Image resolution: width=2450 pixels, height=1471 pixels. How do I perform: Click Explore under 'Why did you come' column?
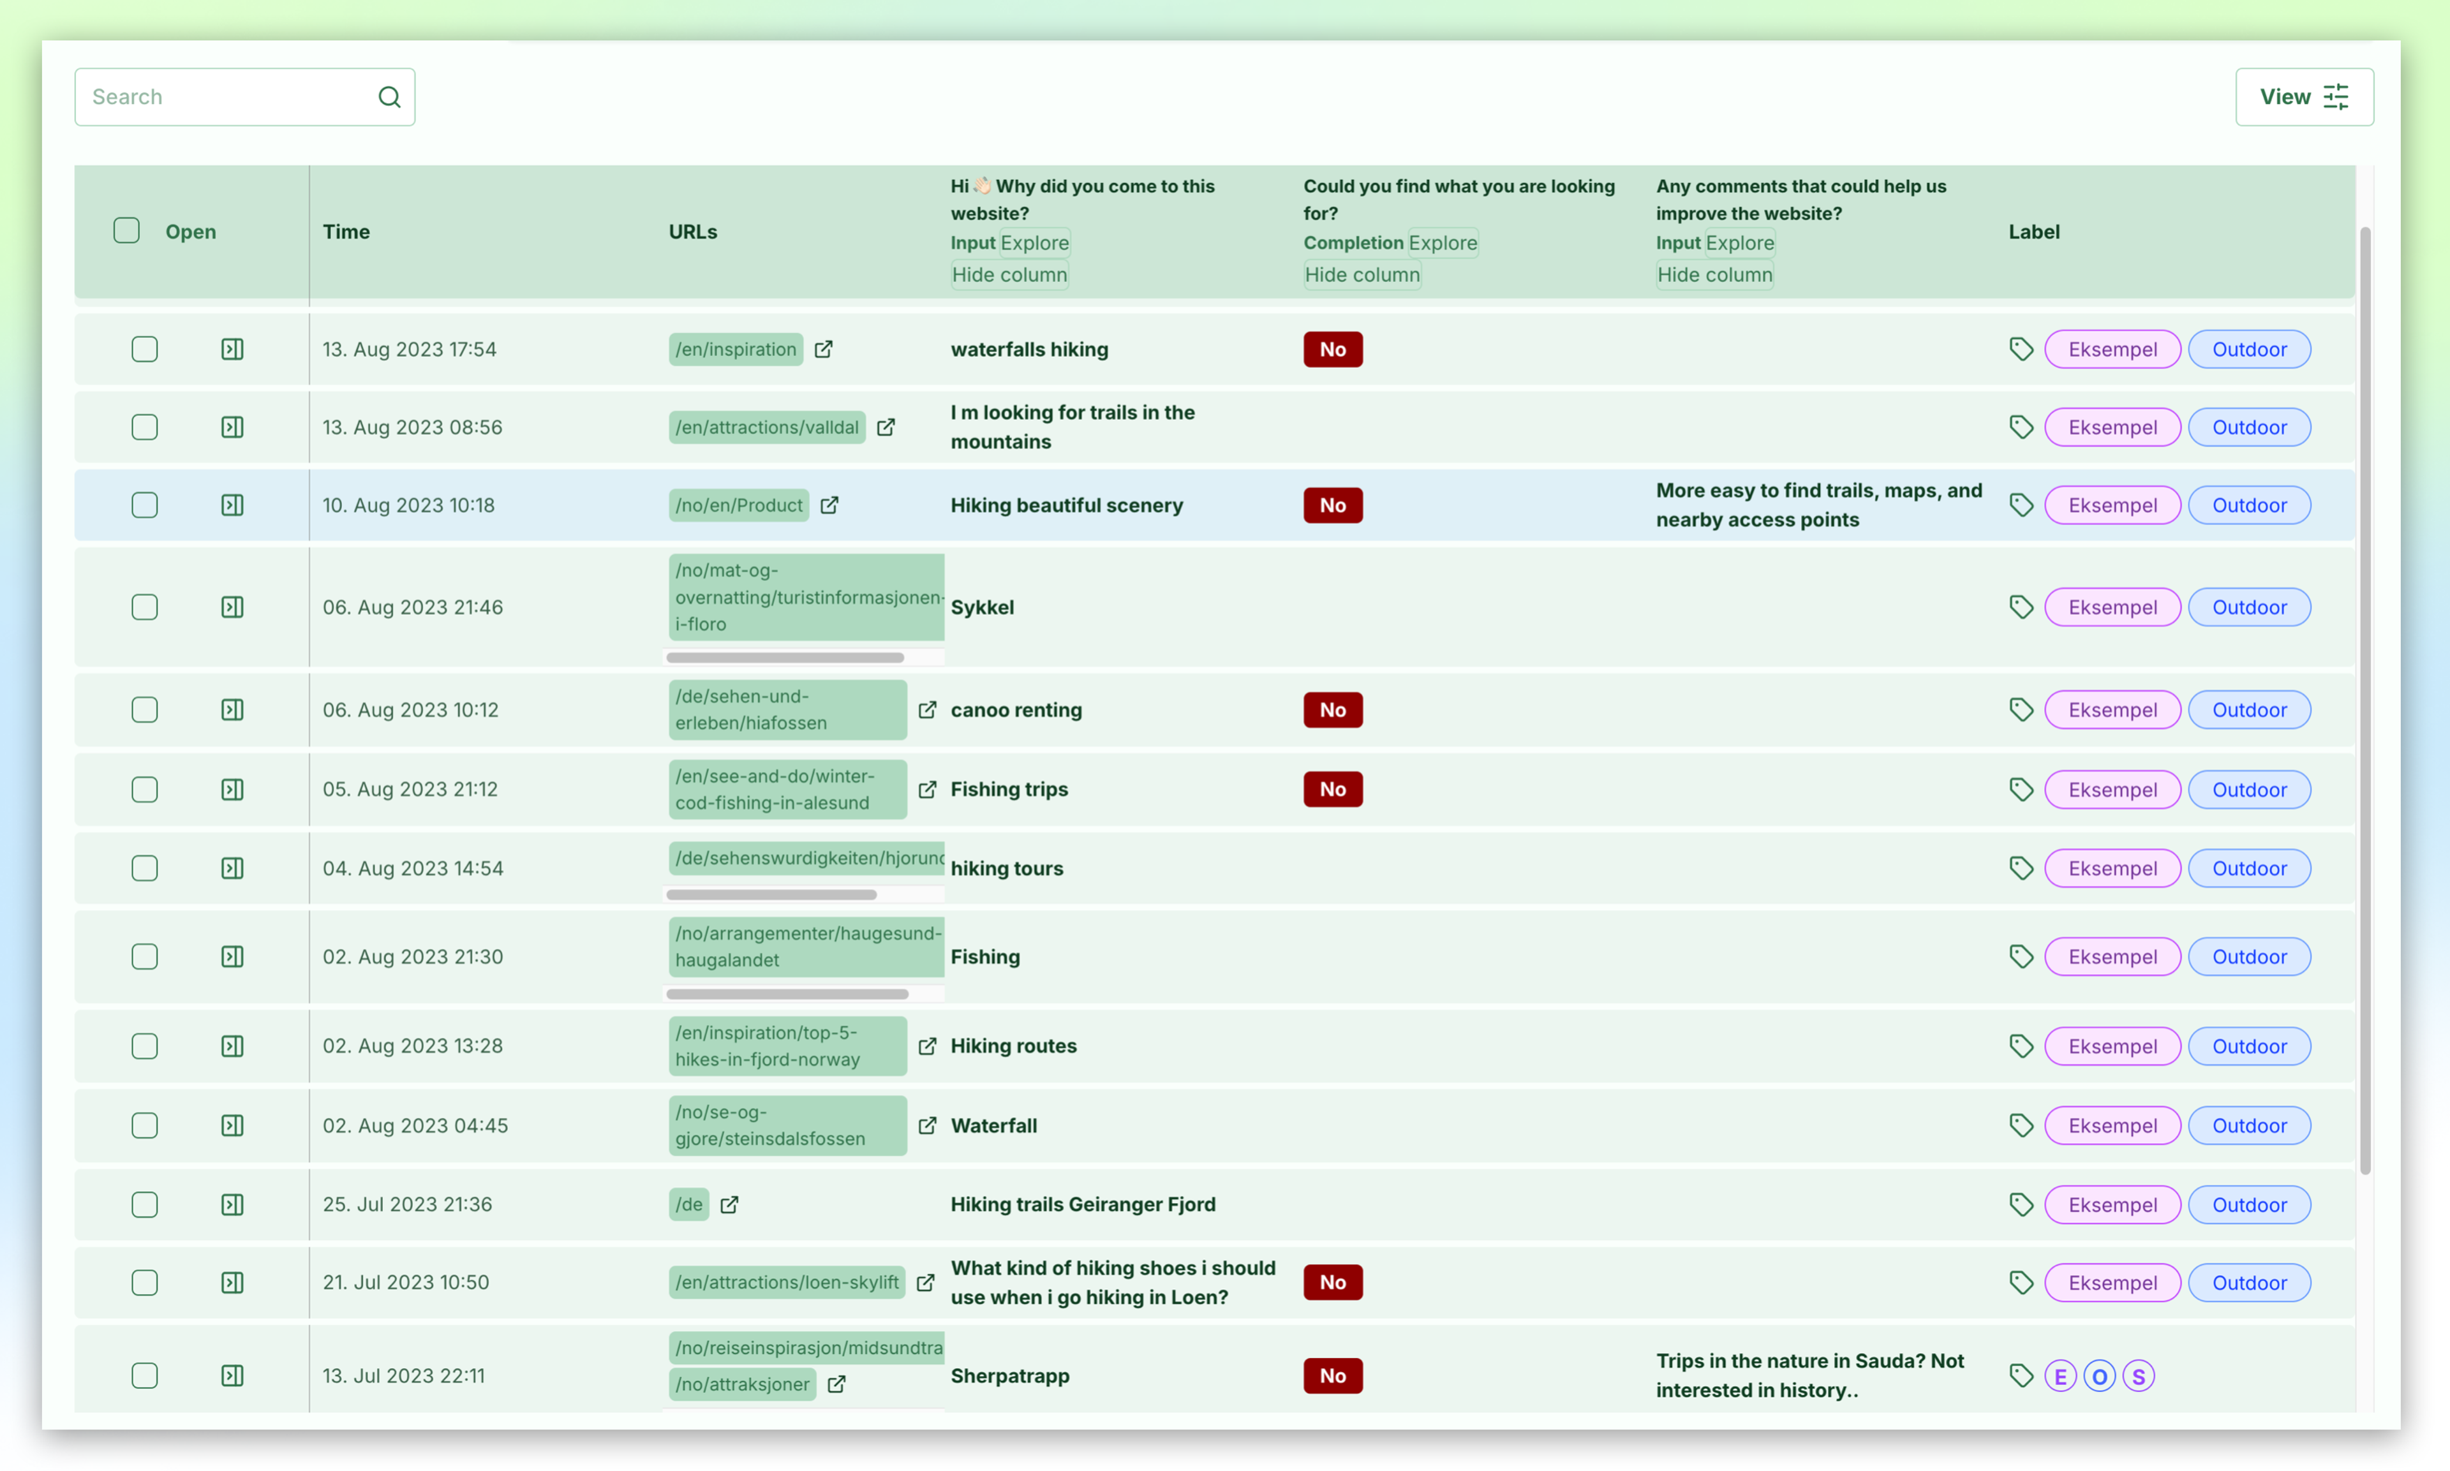coord(1035,243)
